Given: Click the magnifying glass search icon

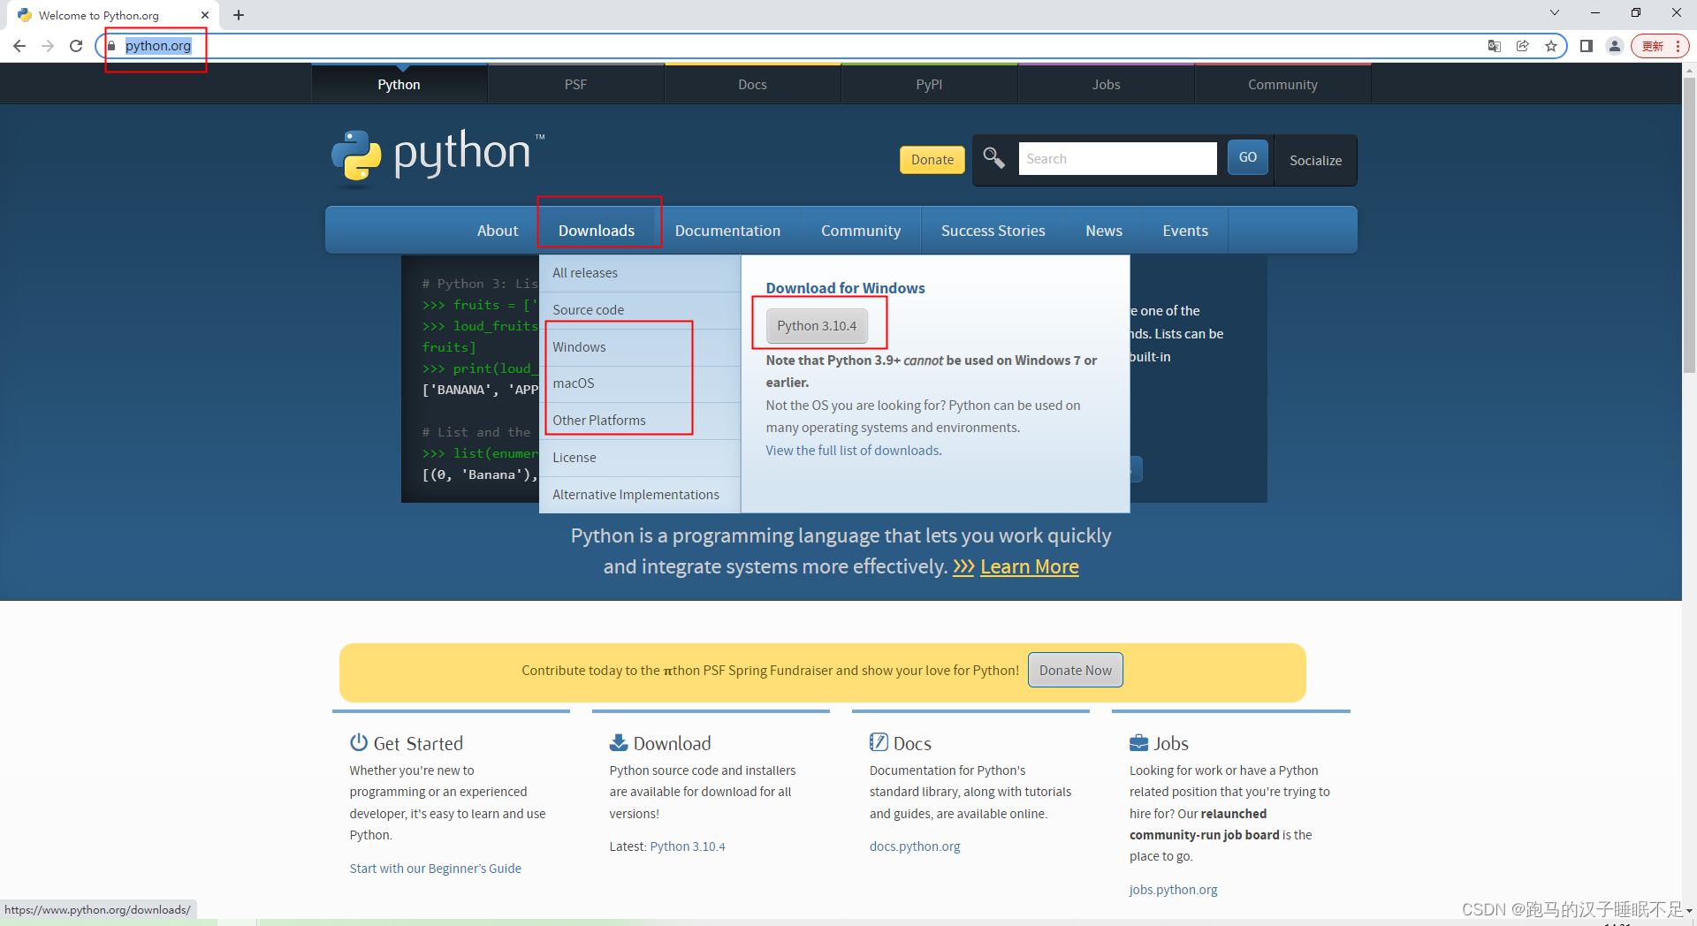Looking at the screenshot, I should tap(993, 158).
